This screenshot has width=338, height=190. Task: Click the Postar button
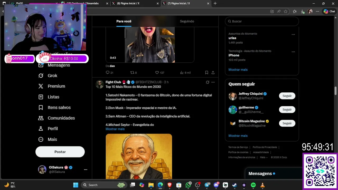point(60,152)
